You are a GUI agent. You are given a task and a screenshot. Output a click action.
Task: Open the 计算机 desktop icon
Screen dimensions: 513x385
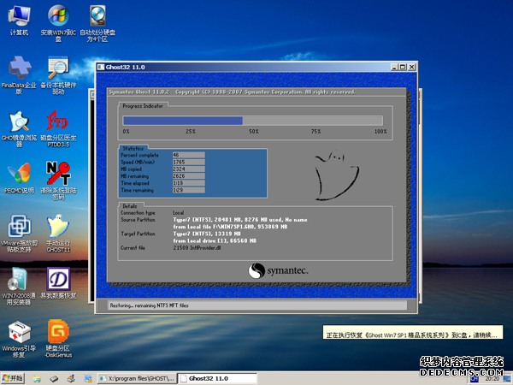coord(19,20)
